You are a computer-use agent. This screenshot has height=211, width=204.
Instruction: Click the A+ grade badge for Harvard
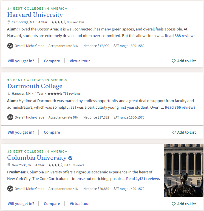click(10, 46)
